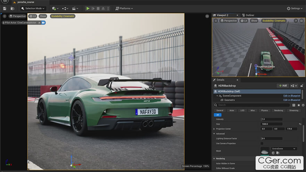This screenshot has width=306, height=172.
Task: Click the Add component button
Action: pyautogui.click(x=283, y=85)
